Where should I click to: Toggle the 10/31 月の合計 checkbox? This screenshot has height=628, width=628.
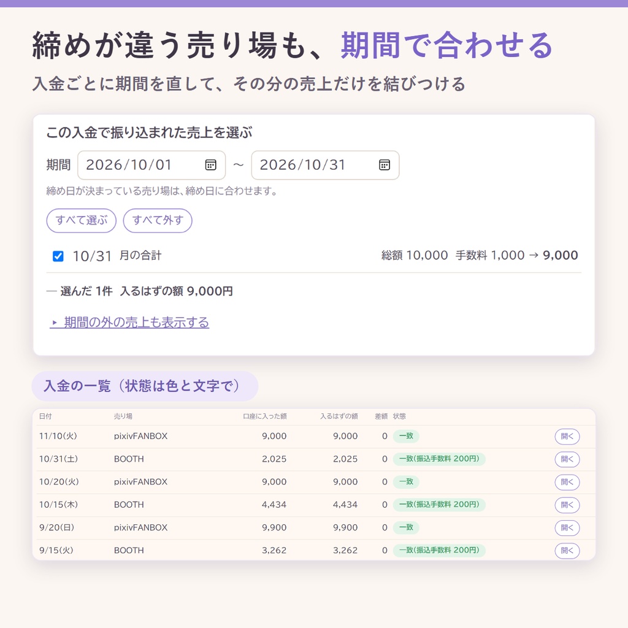[x=58, y=256]
